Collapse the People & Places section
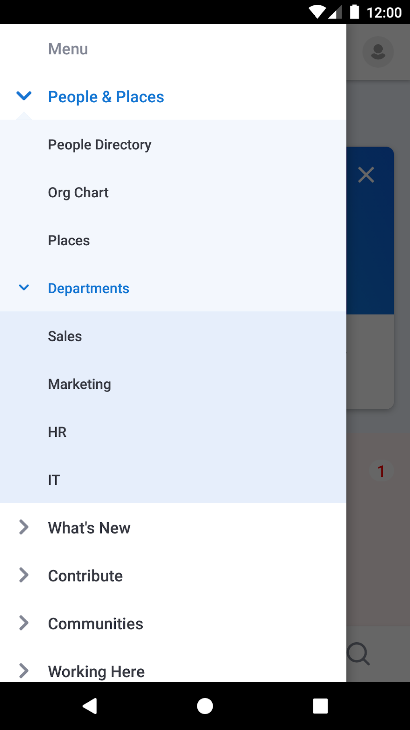410x730 pixels. point(24,96)
